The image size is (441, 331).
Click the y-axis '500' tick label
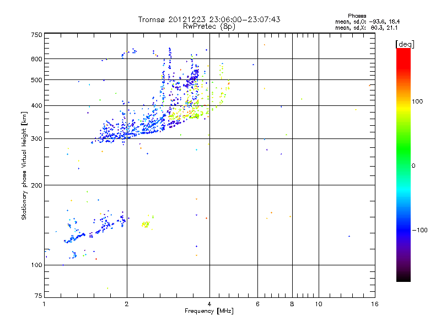[36, 80]
